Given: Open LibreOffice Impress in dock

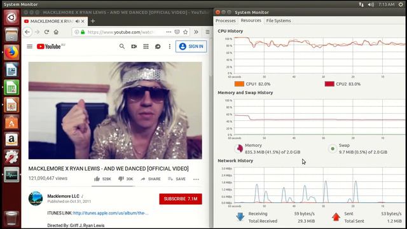Looking at the screenshot, I should (x=11, y=105).
